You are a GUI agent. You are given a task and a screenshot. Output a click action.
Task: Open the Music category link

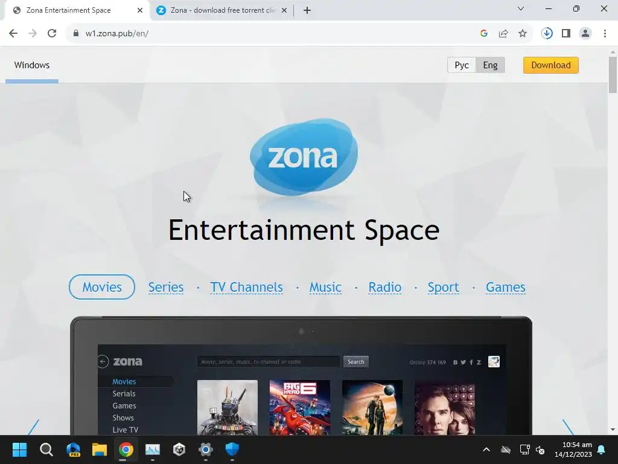(325, 287)
